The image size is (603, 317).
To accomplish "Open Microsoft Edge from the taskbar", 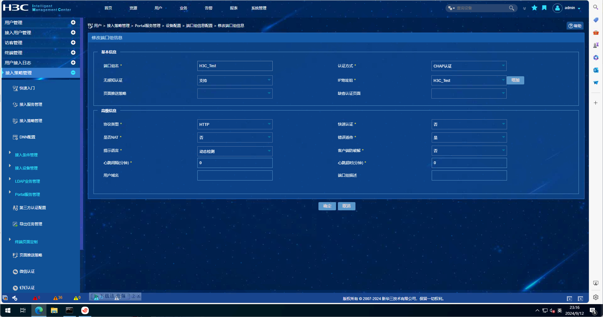I will (x=39, y=310).
